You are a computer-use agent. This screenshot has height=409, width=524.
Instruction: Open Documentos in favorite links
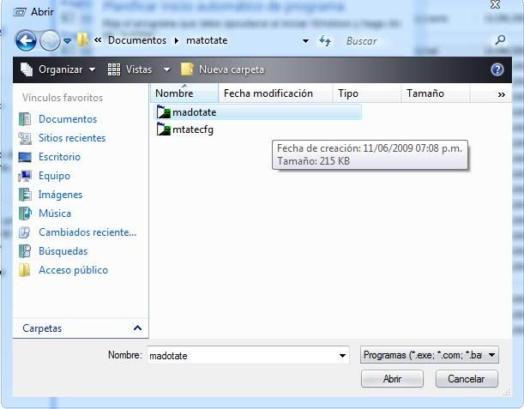[x=68, y=119]
